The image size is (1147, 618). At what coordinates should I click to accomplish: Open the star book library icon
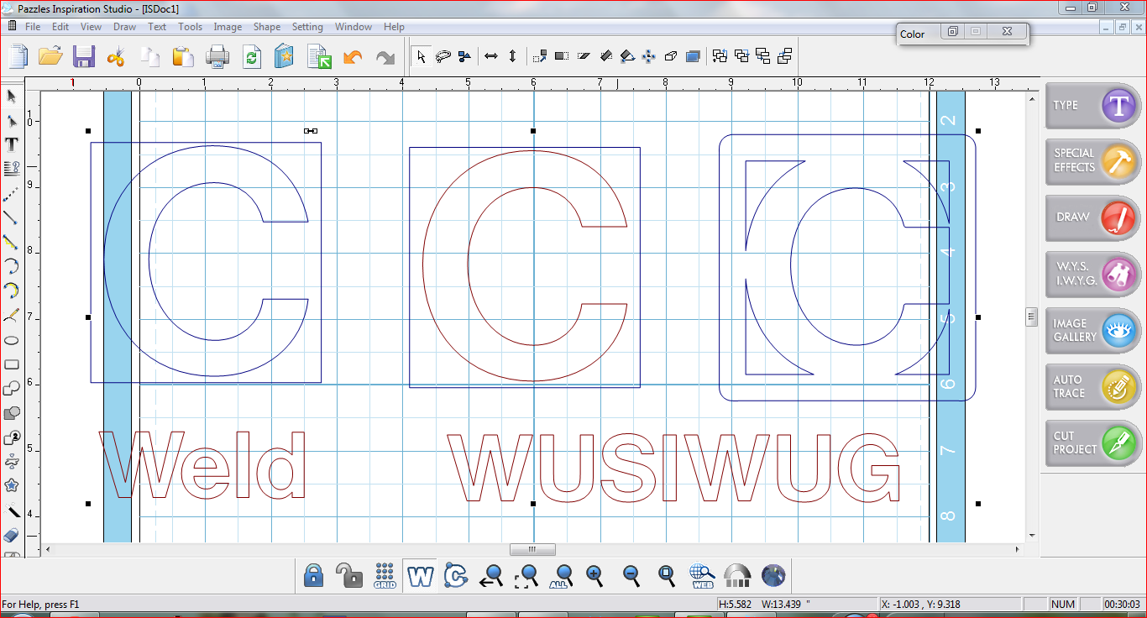point(285,56)
